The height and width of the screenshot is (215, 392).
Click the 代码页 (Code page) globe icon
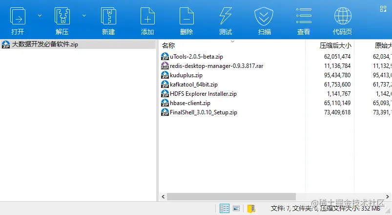click(x=343, y=16)
